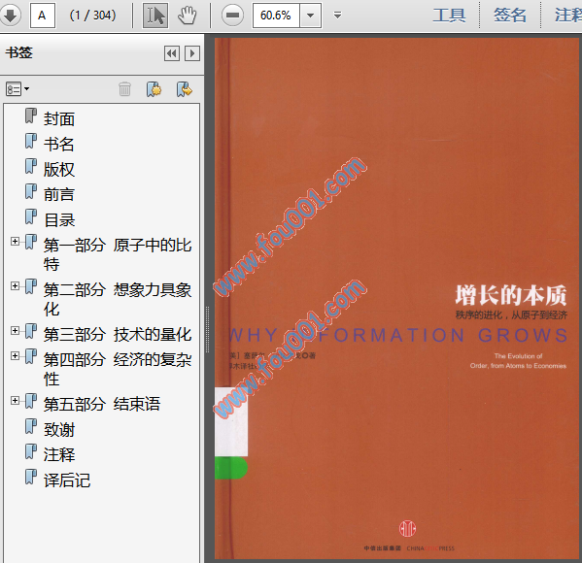Delete selected bookmark with the trash icon
582x563 pixels.
124,89
